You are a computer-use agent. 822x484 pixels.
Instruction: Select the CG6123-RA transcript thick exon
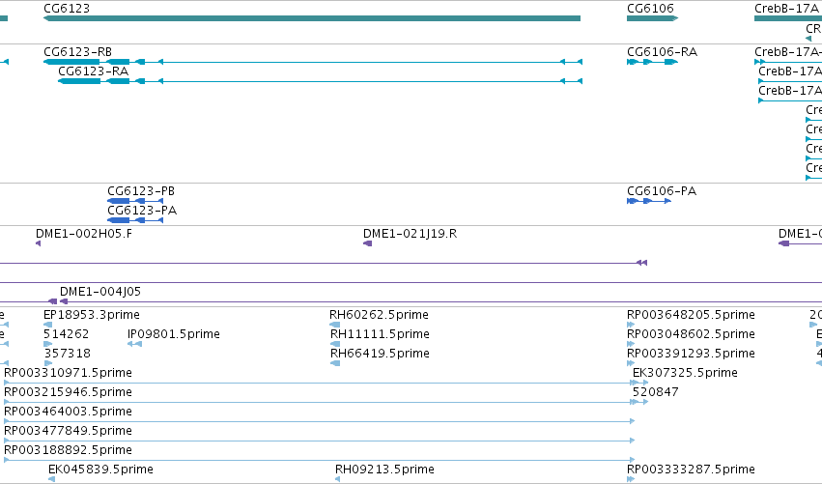(x=79, y=81)
